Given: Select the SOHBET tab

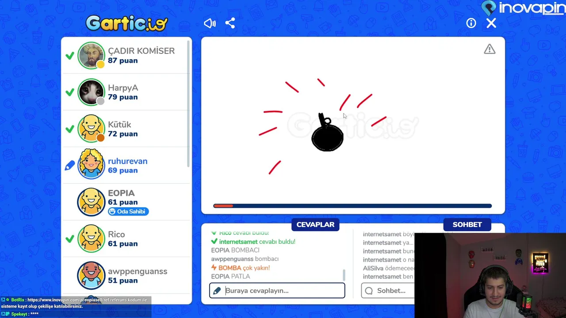Looking at the screenshot, I should click(x=467, y=224).
